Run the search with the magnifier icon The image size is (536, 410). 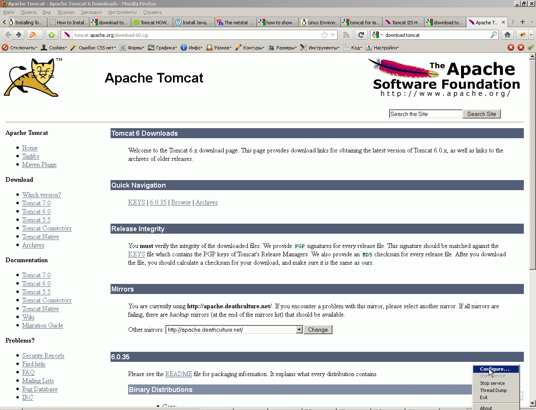[494, 35]
